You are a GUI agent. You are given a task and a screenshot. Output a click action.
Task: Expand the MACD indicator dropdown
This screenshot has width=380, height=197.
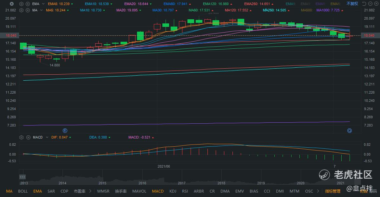click(47, 137)
